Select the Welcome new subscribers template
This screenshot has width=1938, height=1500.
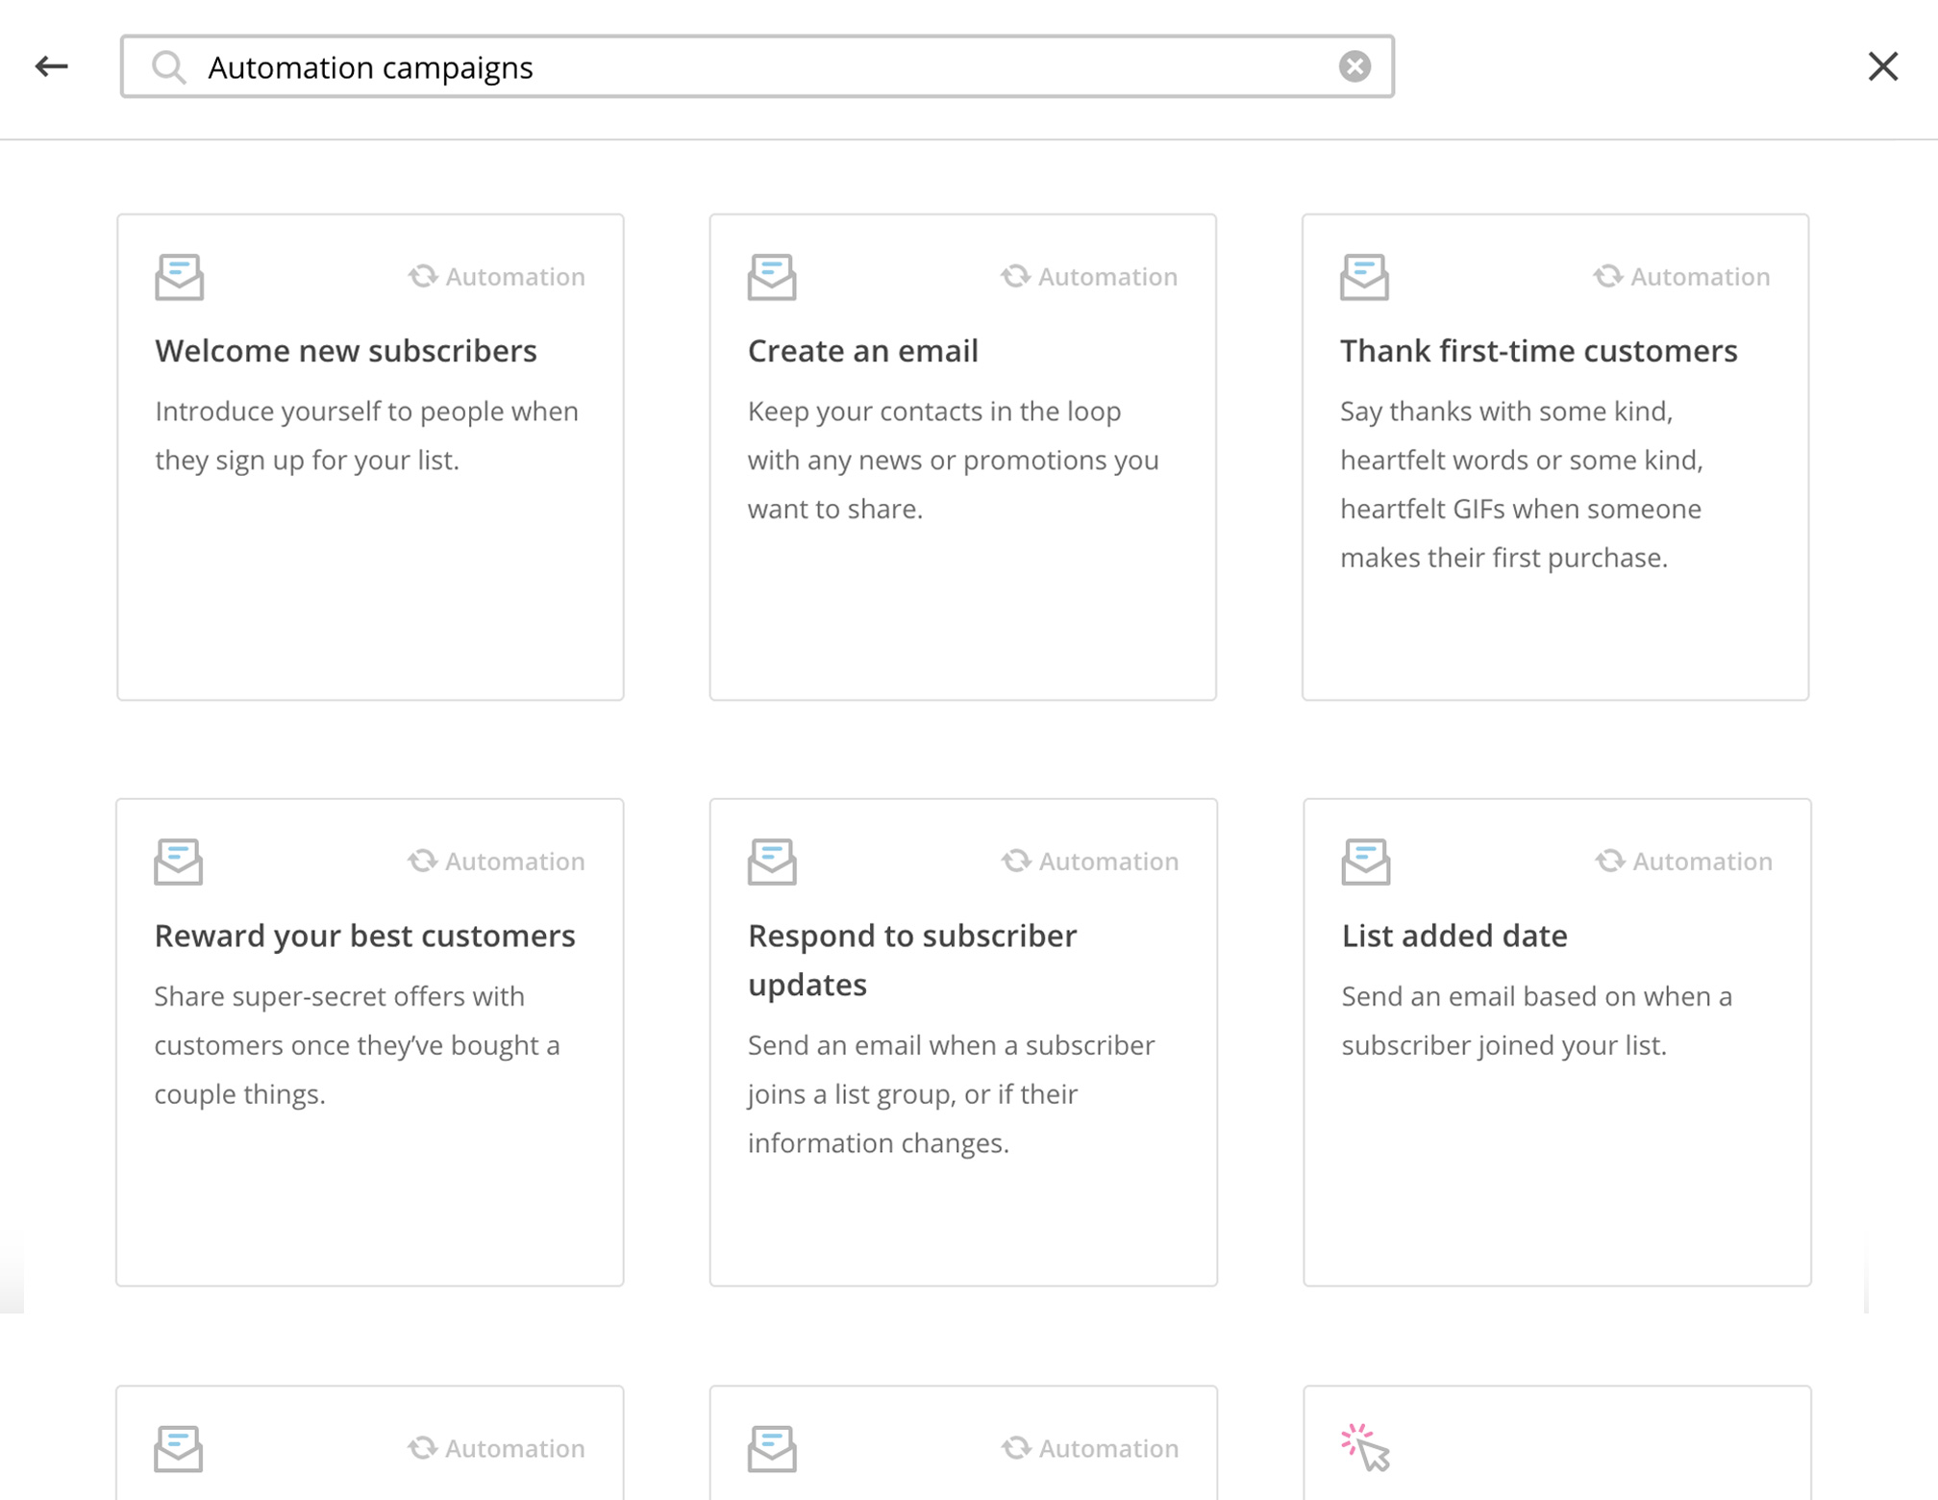369,457
